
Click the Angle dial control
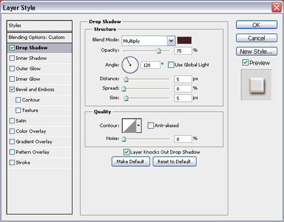(130, 65)
